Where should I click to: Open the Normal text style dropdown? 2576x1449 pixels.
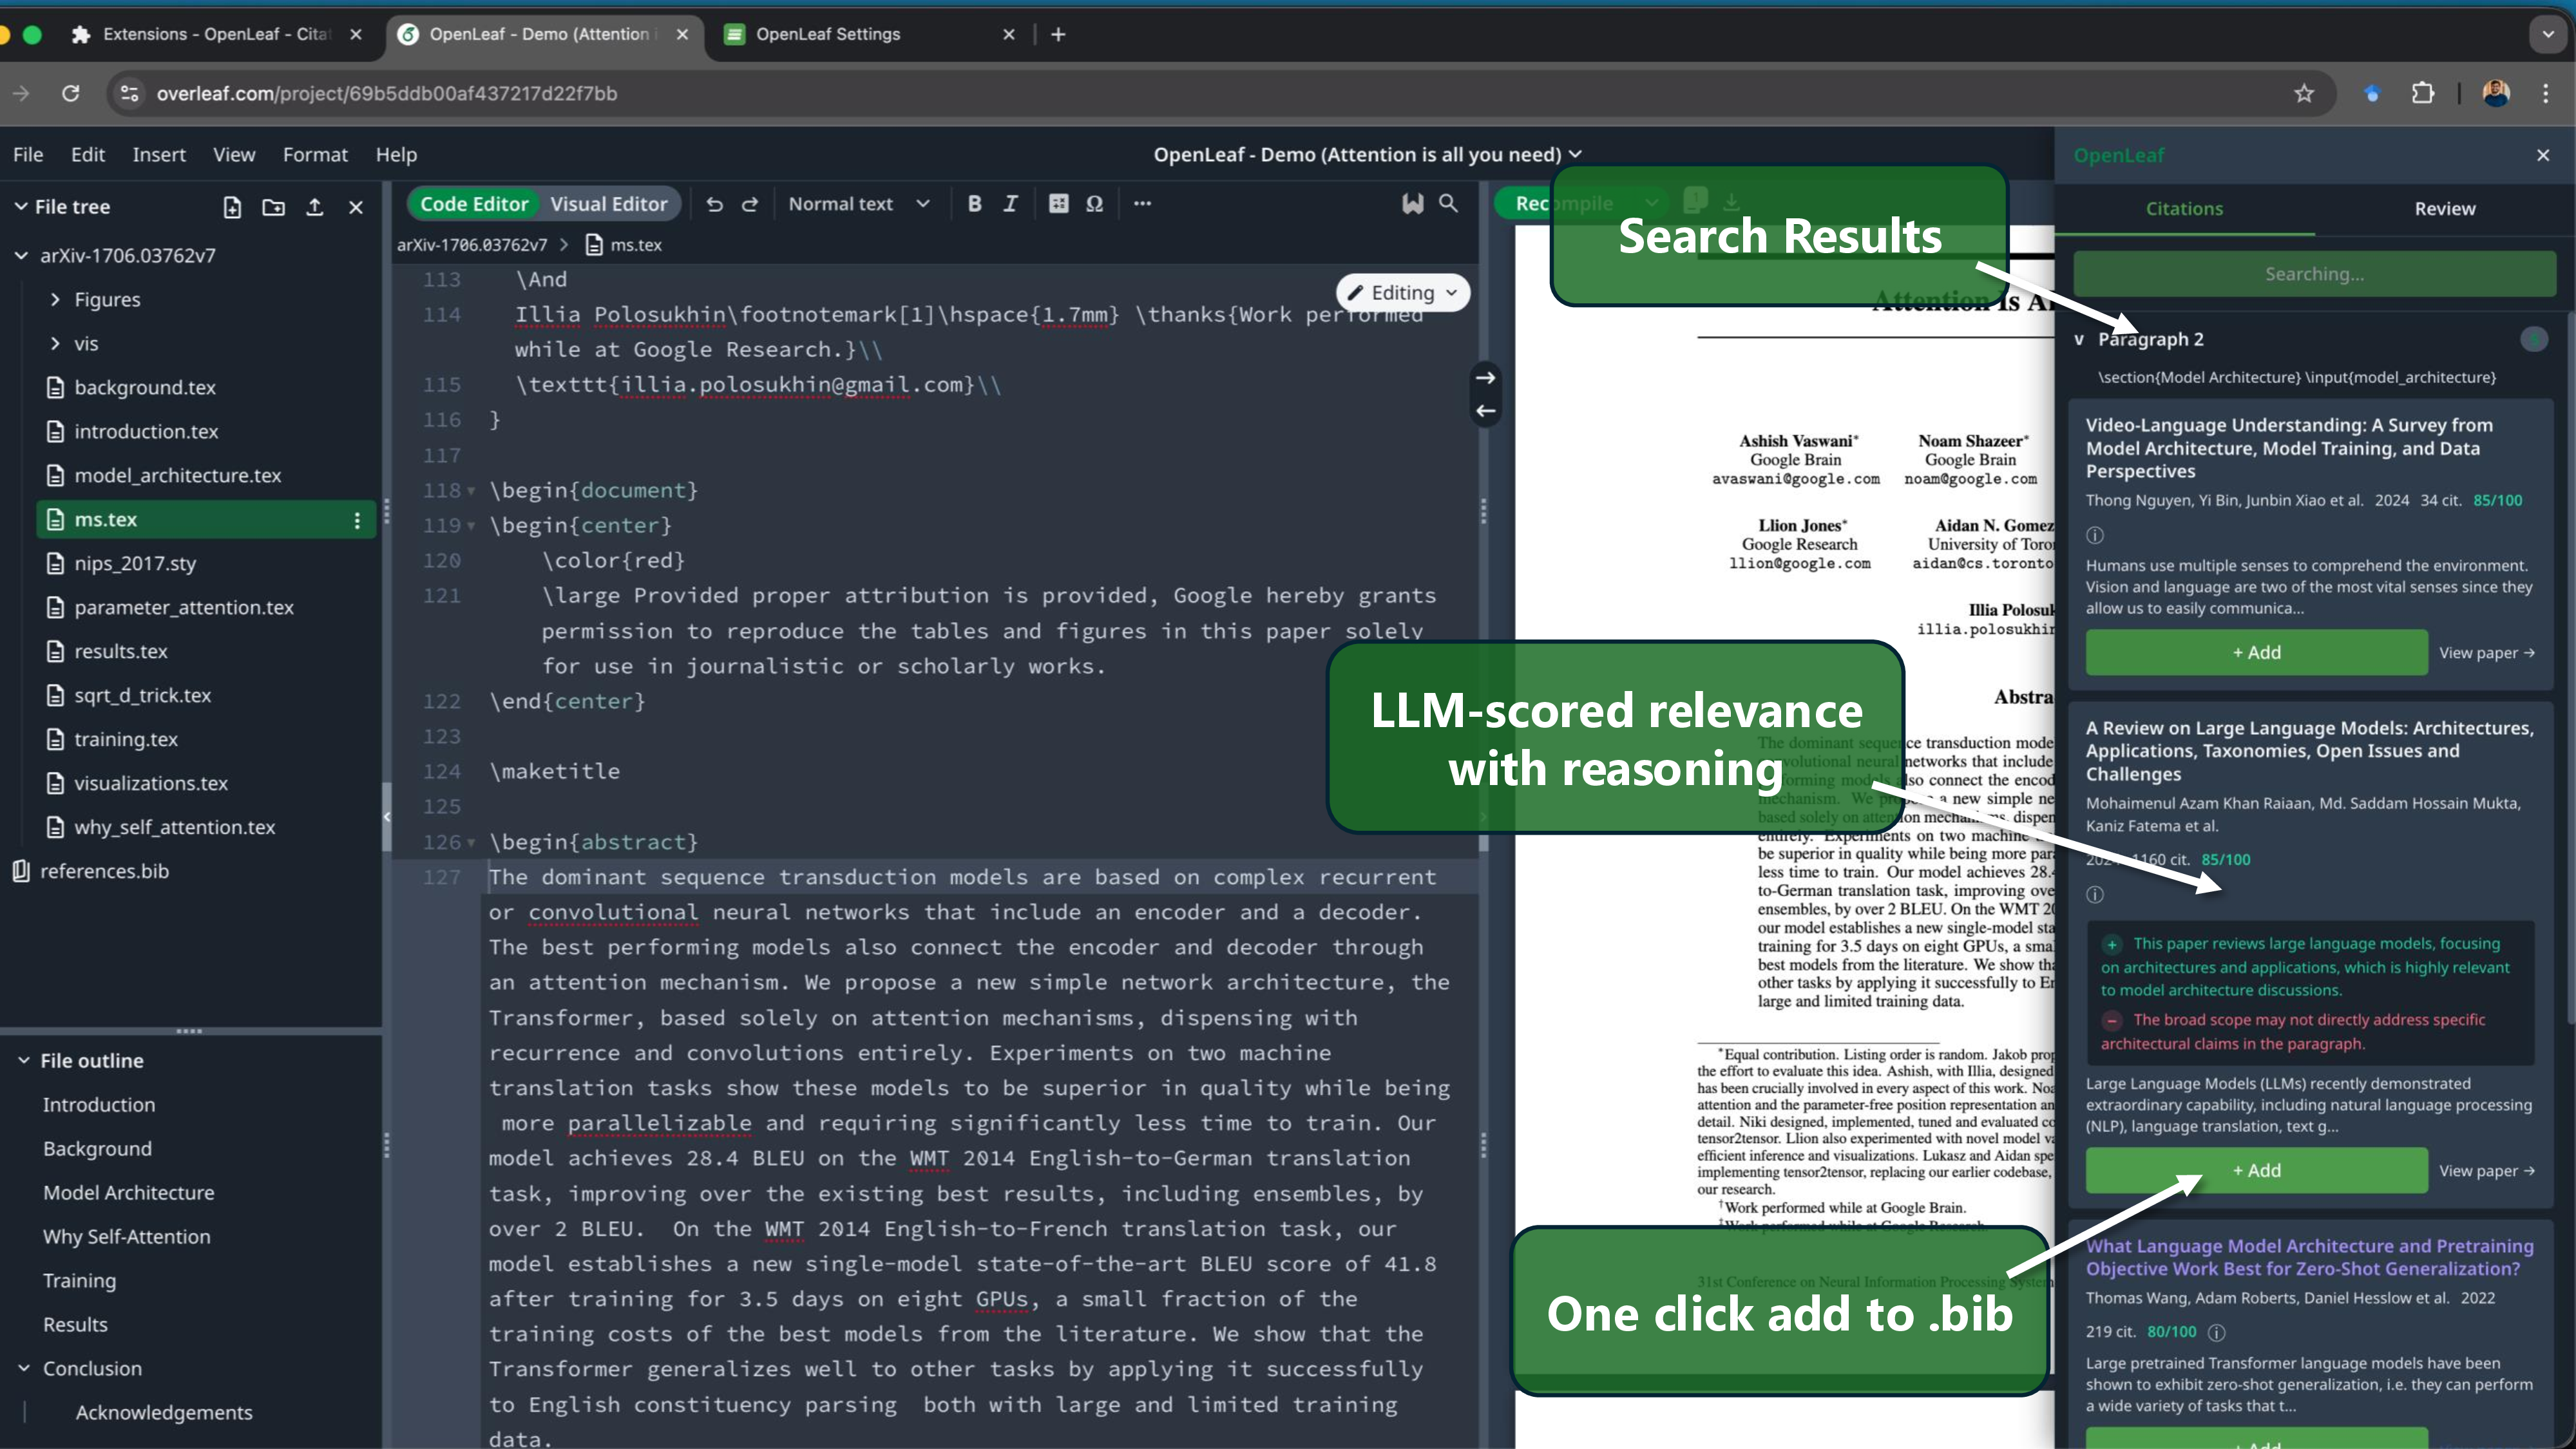(859, 204)
